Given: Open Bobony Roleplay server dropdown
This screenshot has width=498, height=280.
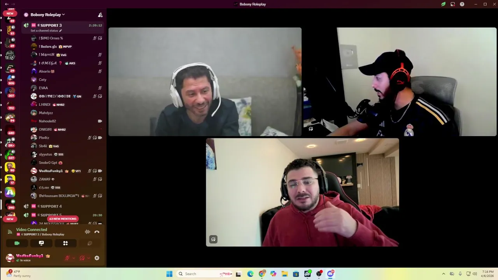Looking at the screenshot, I should 47,15.
